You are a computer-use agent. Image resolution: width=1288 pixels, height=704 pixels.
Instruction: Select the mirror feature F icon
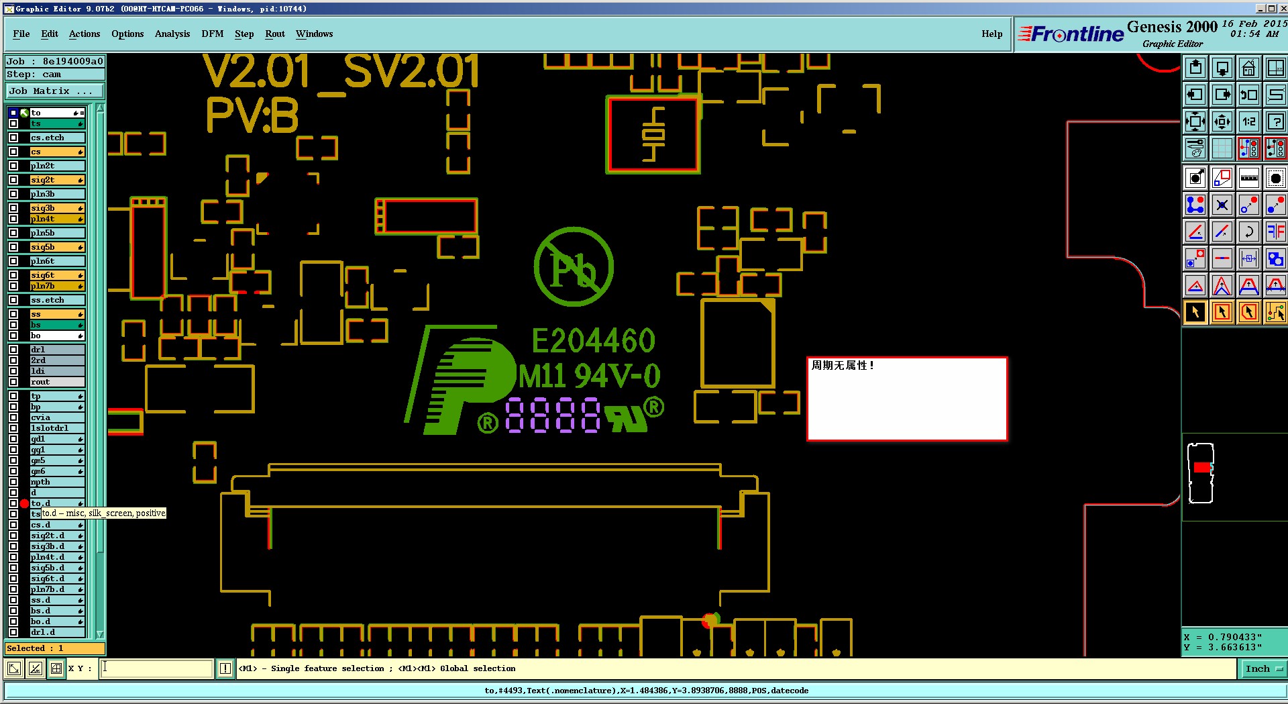point(1275,232)
